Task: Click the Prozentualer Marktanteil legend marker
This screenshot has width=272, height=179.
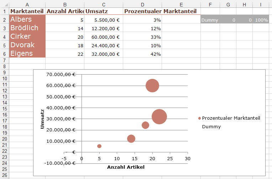Action: click(199, 118)
